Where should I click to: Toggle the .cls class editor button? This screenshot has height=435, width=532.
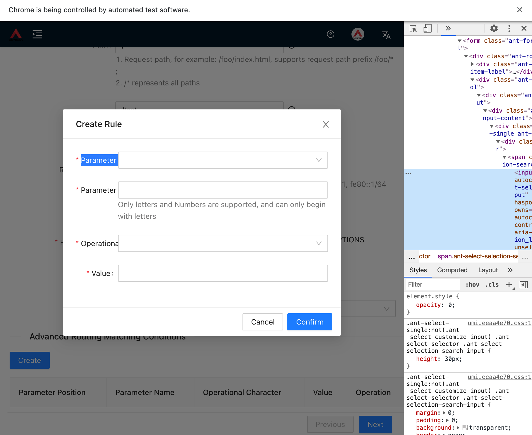click(492, 284)
